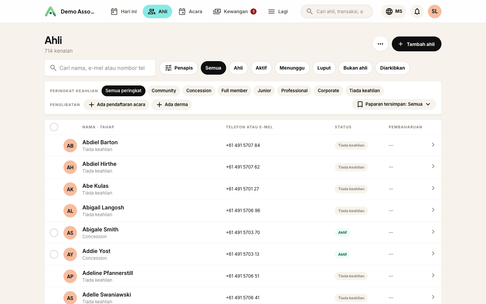486x304 pixels.
Task: Expand Paparan tersimpan: Semua dropdown
Action: click(394, 104)
